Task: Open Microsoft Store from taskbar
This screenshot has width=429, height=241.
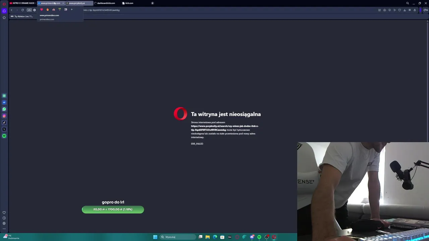Action: [222, 237]
